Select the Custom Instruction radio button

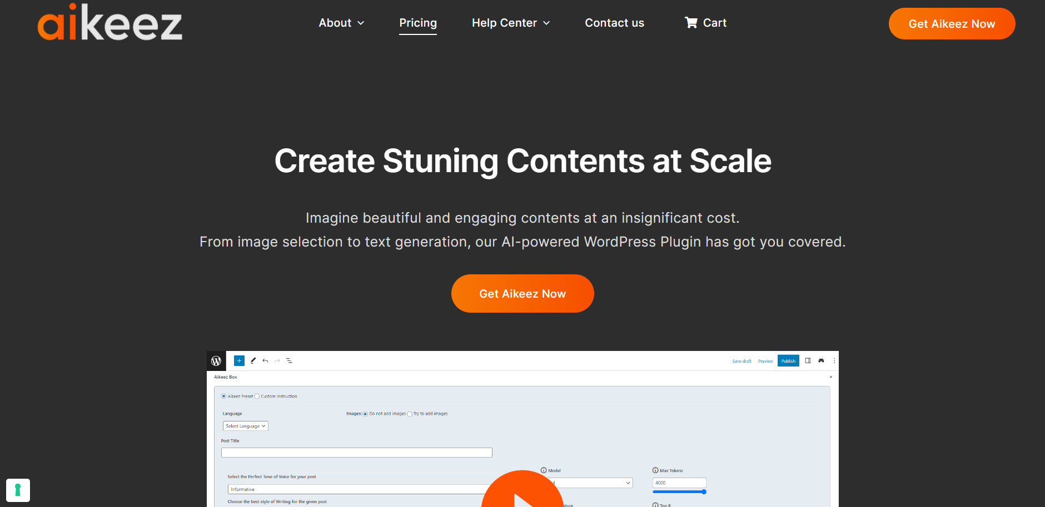point(257,396)
